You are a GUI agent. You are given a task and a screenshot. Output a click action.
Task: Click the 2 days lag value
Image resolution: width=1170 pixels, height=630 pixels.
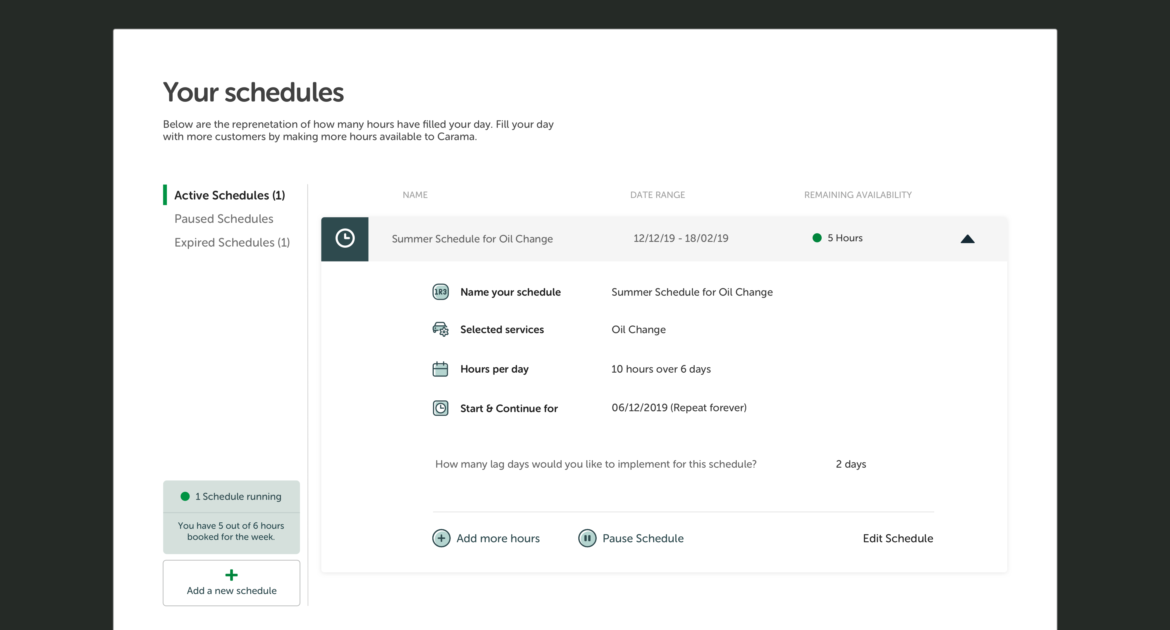[x=851, y=464]
